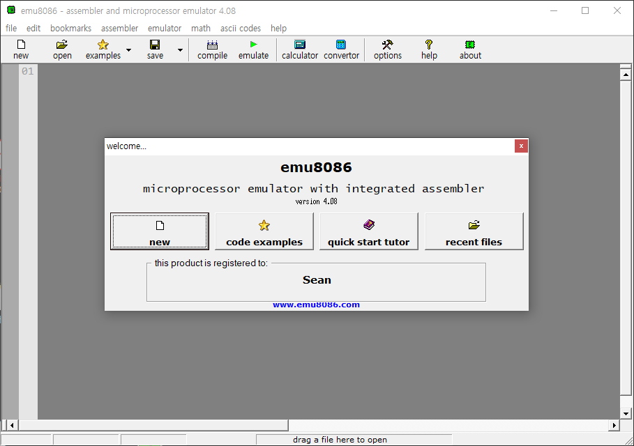
Task: Click the help question mark icon
Action: pyautogui.click(x=429, y=45)
